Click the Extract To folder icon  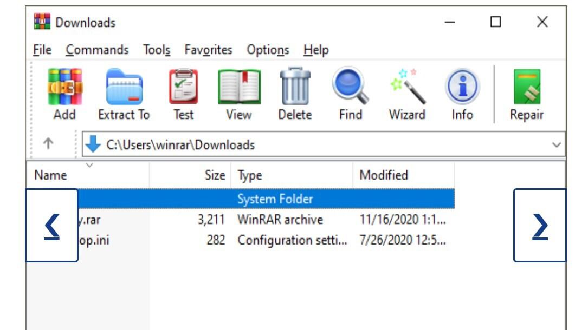tap(124, 88)
